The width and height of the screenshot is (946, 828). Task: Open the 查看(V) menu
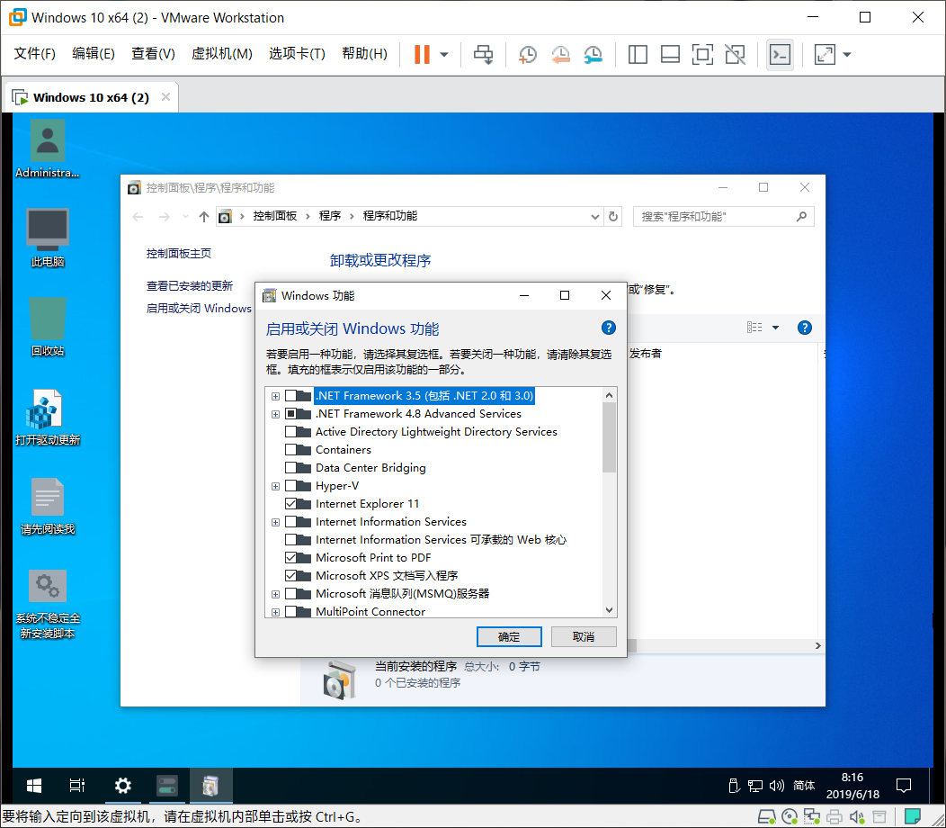(x=153, y=54)
